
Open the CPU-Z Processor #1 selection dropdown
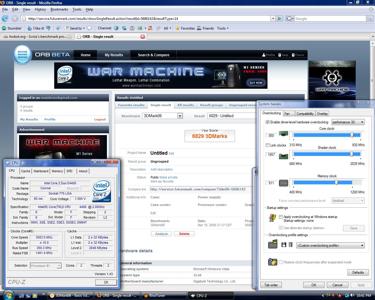tap(46, 266)
